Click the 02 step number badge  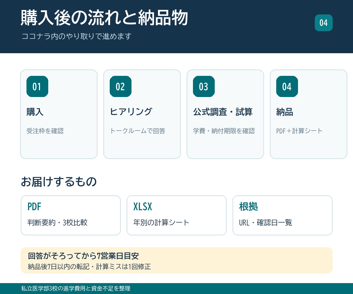[x=121, y=86]
